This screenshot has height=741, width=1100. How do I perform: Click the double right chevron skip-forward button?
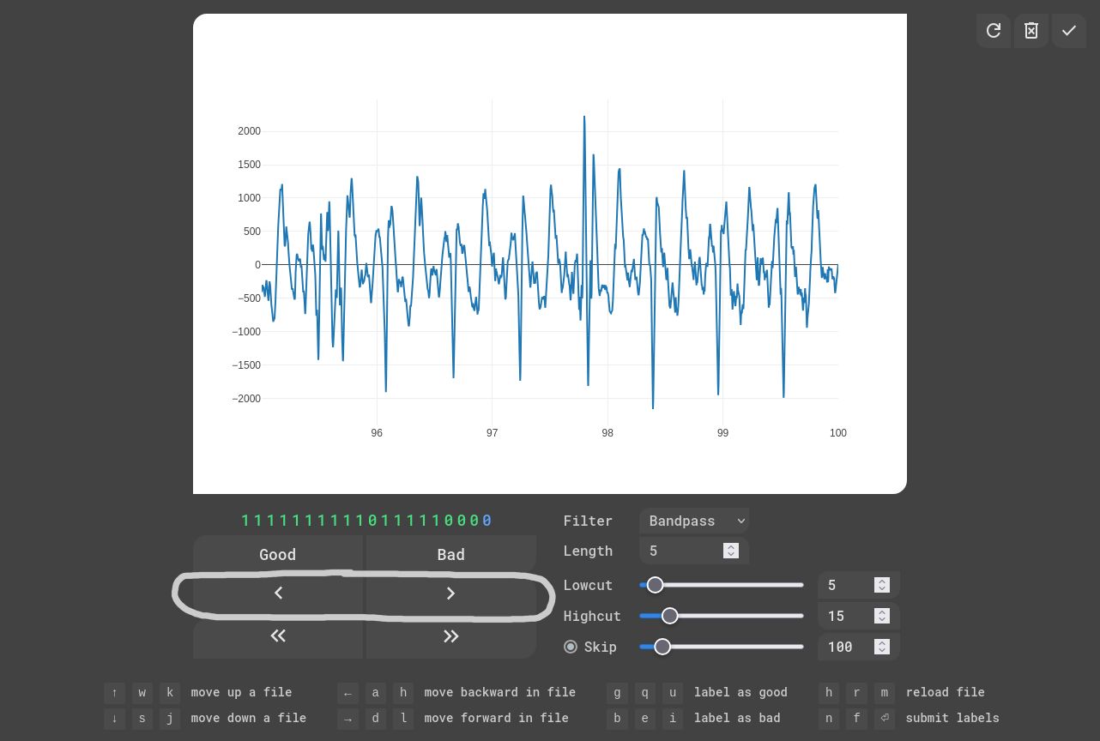(450, 636)
